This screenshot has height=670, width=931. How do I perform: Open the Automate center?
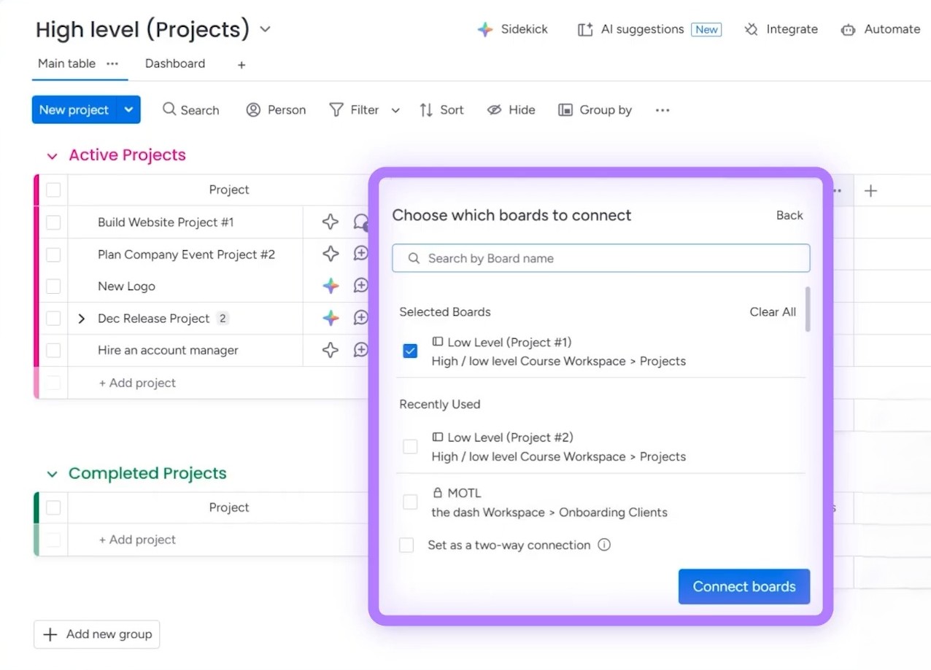click(880, 29)
